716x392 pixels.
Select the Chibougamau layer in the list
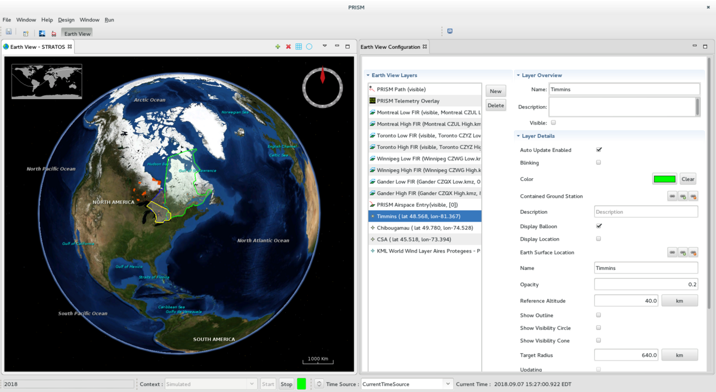[x=425, y=228]
